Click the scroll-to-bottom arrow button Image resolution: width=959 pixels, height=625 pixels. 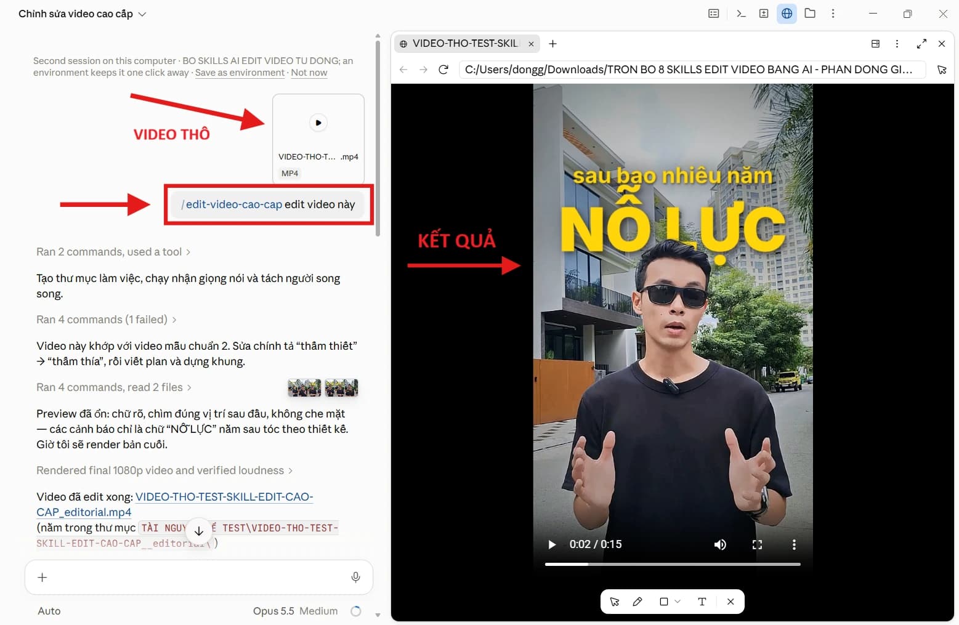pyautogui.click(x=199, y=531)
